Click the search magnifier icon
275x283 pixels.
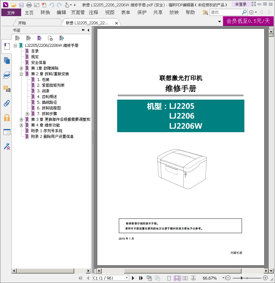click(244, 12)
